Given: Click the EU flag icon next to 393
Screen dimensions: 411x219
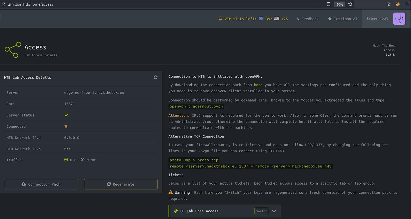Looking at the screenshot, I should 261,19.
